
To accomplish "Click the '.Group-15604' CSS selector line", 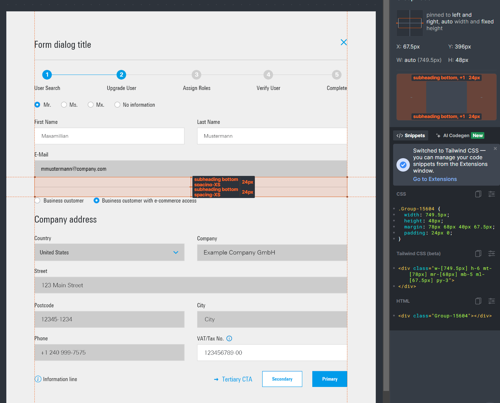I will point(420,209).
